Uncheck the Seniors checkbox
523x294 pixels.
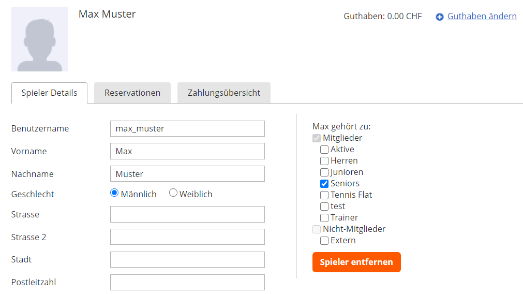[324, 184]
